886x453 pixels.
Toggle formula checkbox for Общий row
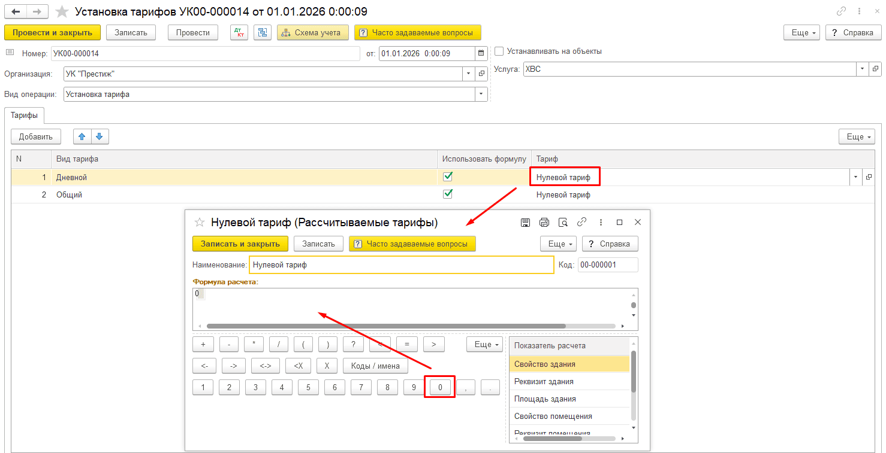(x=447, y=194)
